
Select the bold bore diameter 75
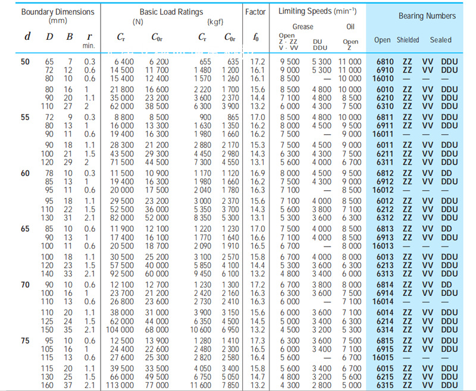(x=26, y=340)
